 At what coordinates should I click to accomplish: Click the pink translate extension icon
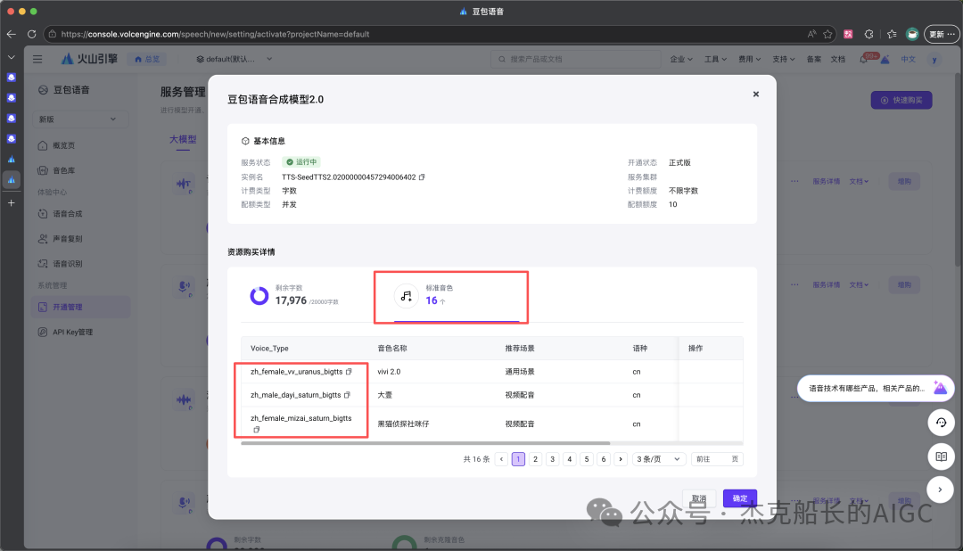click(848, 34)
